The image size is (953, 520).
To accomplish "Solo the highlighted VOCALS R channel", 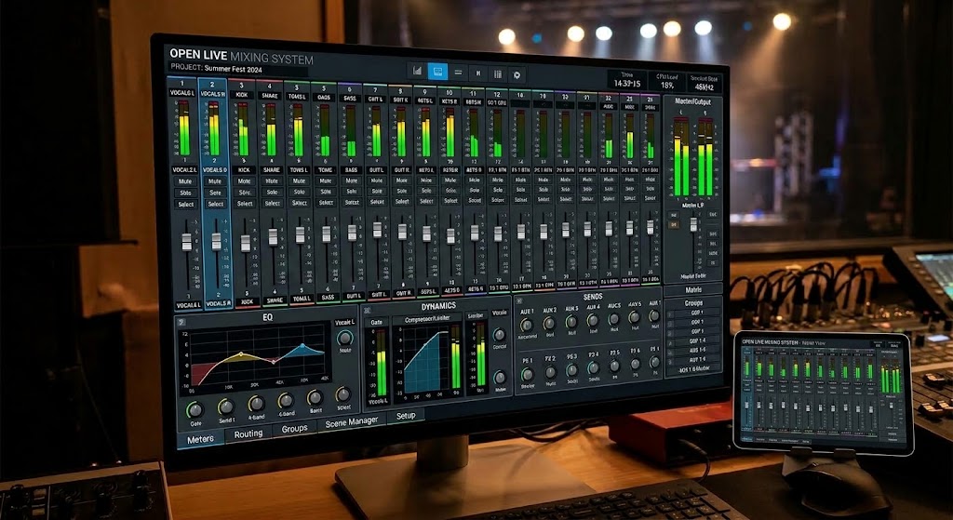I will point(215,193).
